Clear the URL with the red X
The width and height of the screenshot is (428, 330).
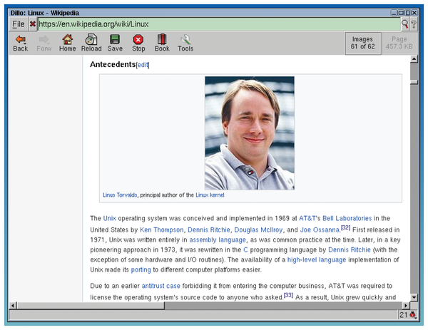[x=33, y=24]
